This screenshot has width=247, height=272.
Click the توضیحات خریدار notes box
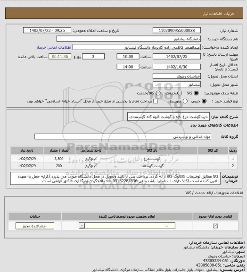click(x=115, y=178)
